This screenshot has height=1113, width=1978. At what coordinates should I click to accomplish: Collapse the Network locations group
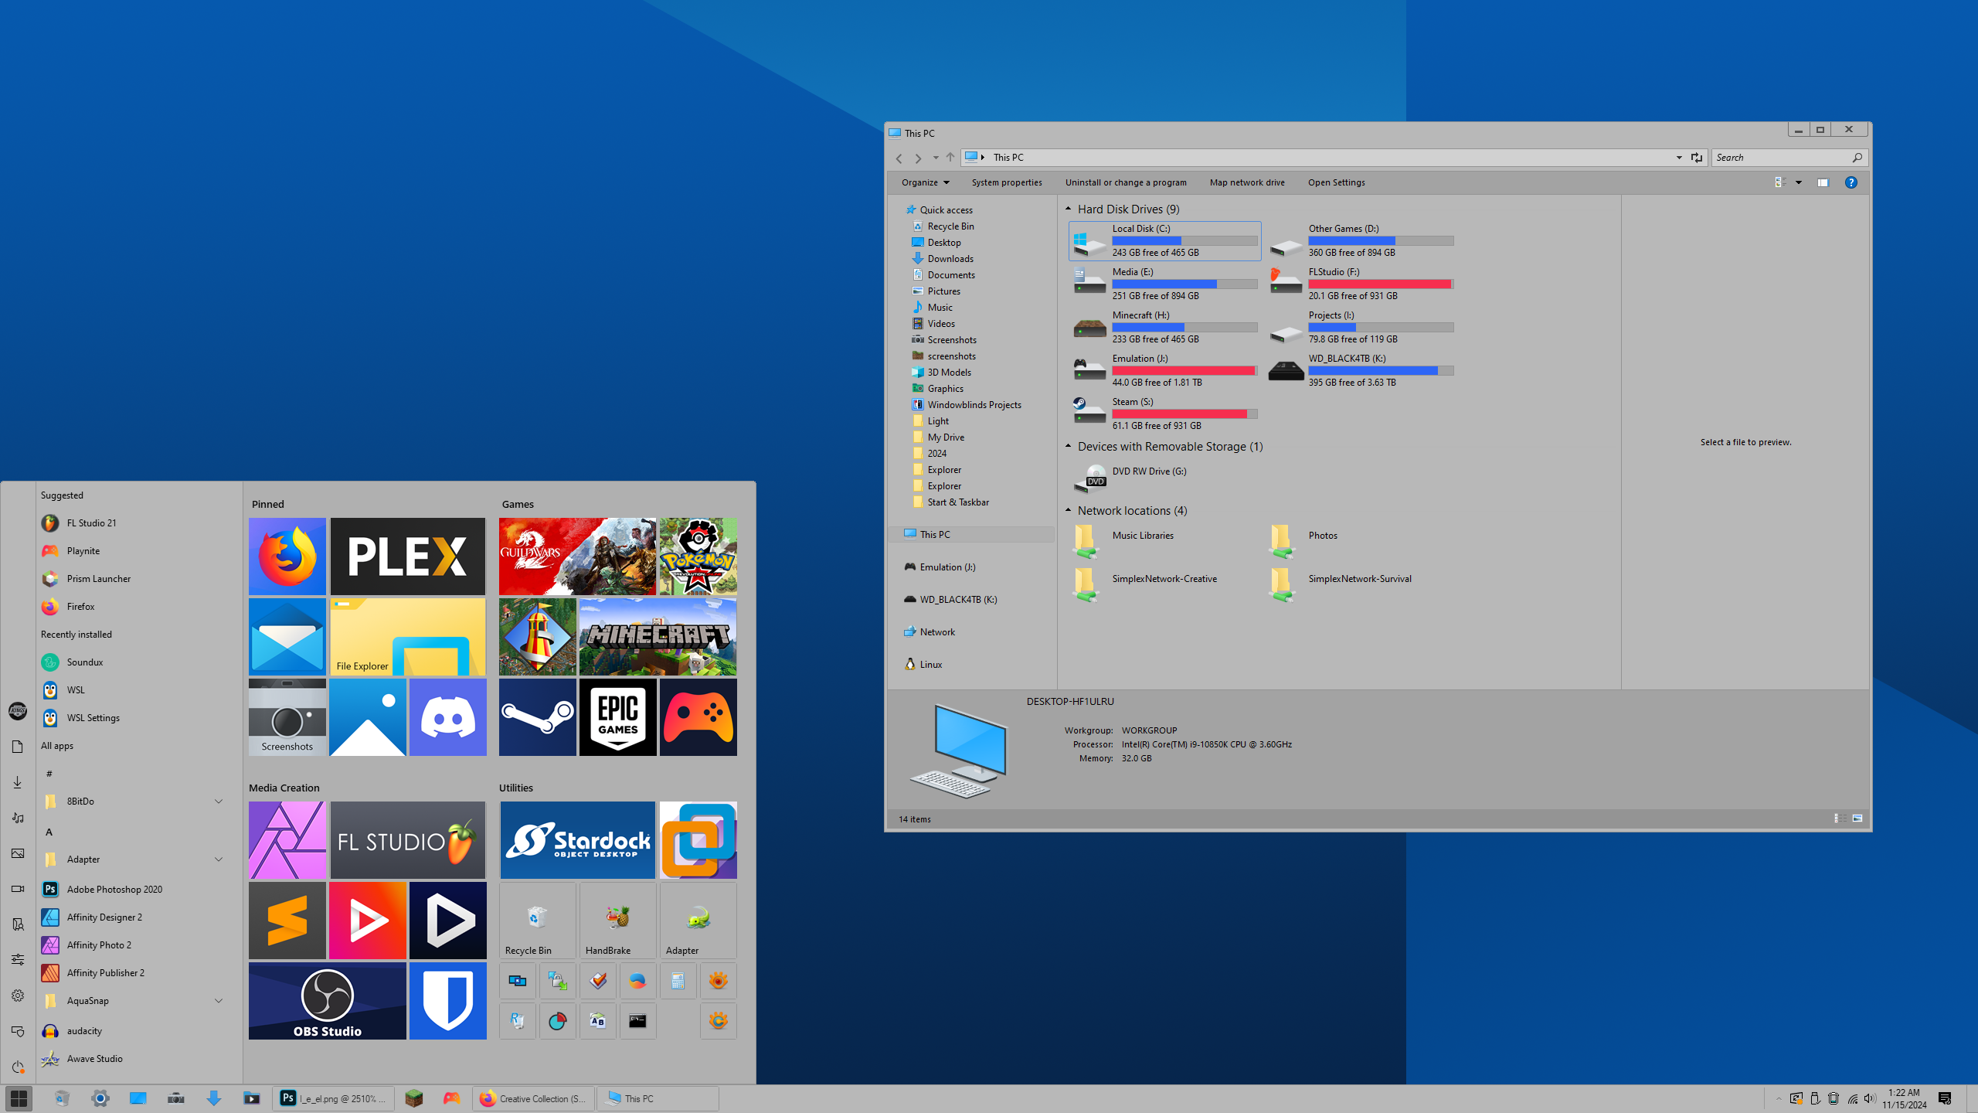tap(1069, 510)
